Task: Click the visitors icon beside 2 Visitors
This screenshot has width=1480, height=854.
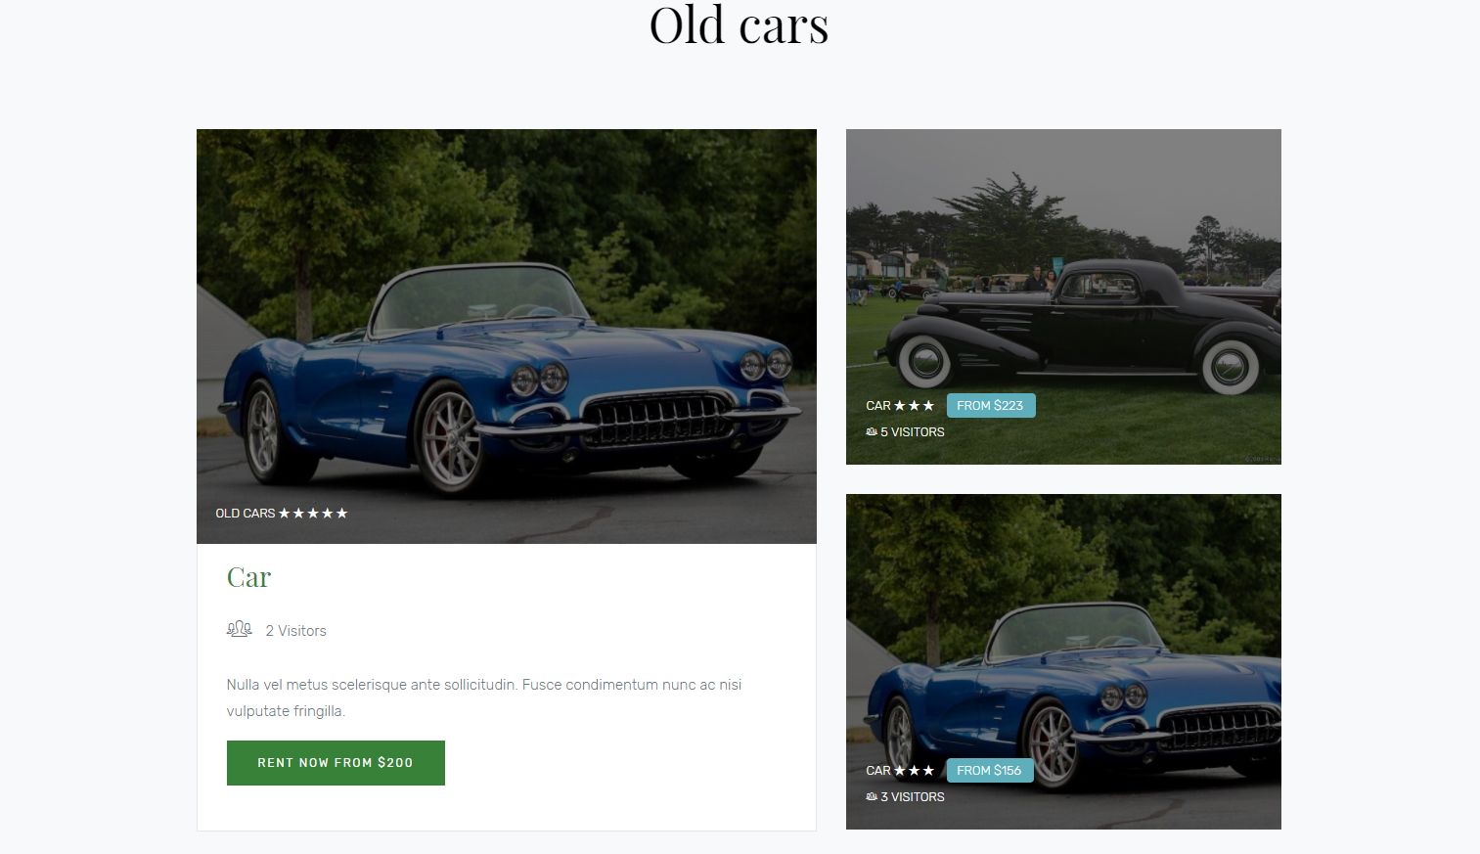Action: tap(240, 629)
